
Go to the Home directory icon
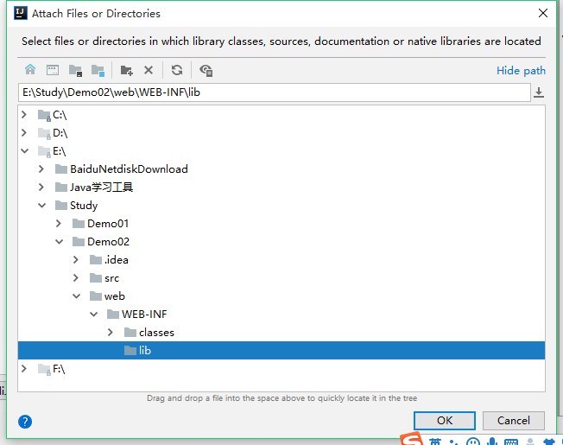pos(30,70)
